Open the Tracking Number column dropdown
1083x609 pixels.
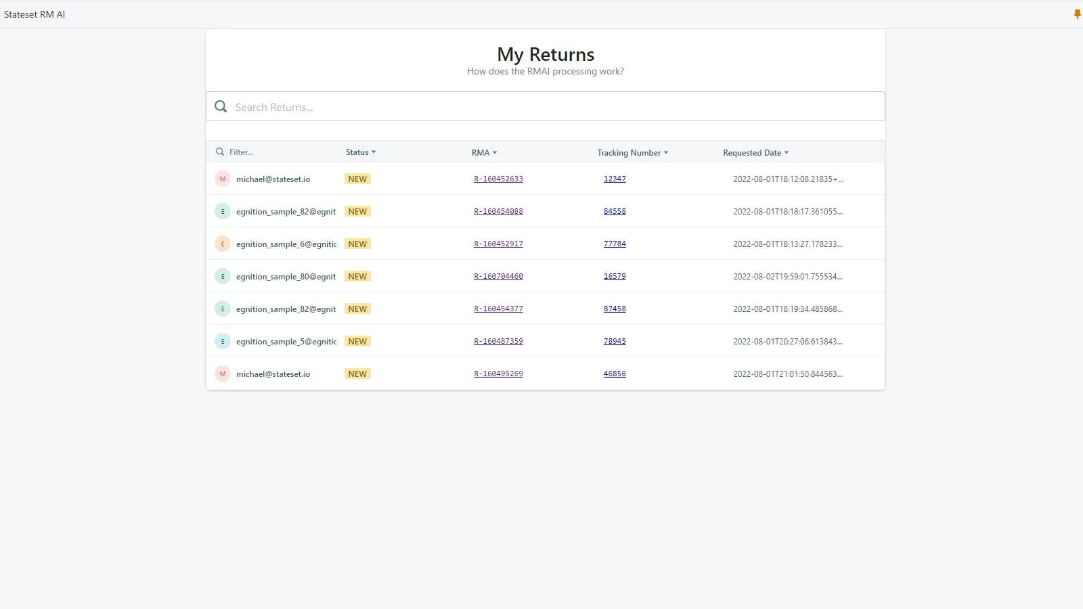click(633, 153)
